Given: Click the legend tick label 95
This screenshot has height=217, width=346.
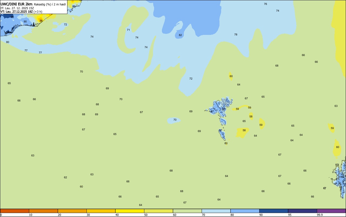Looking at the screenshot, I should tap(290, 215).
